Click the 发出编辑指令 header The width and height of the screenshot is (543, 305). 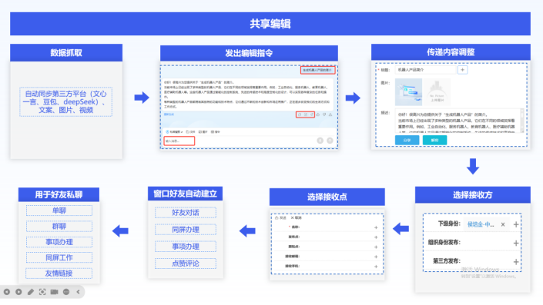[249, 53]
